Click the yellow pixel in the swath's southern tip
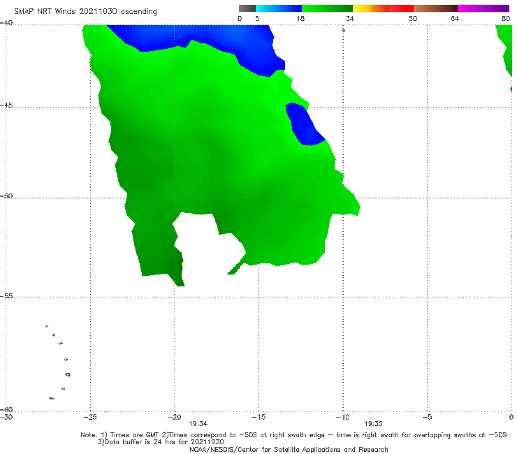This screenshot has width=517, height=454. point(182,264)
